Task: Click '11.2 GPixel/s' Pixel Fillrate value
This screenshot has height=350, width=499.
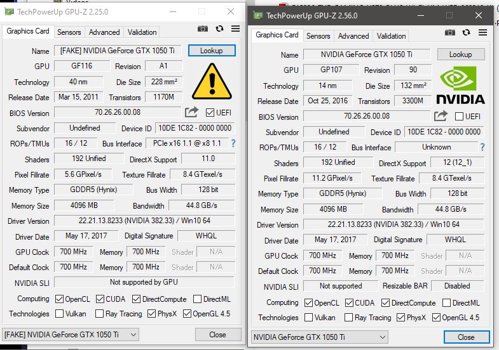Action: 332,178
